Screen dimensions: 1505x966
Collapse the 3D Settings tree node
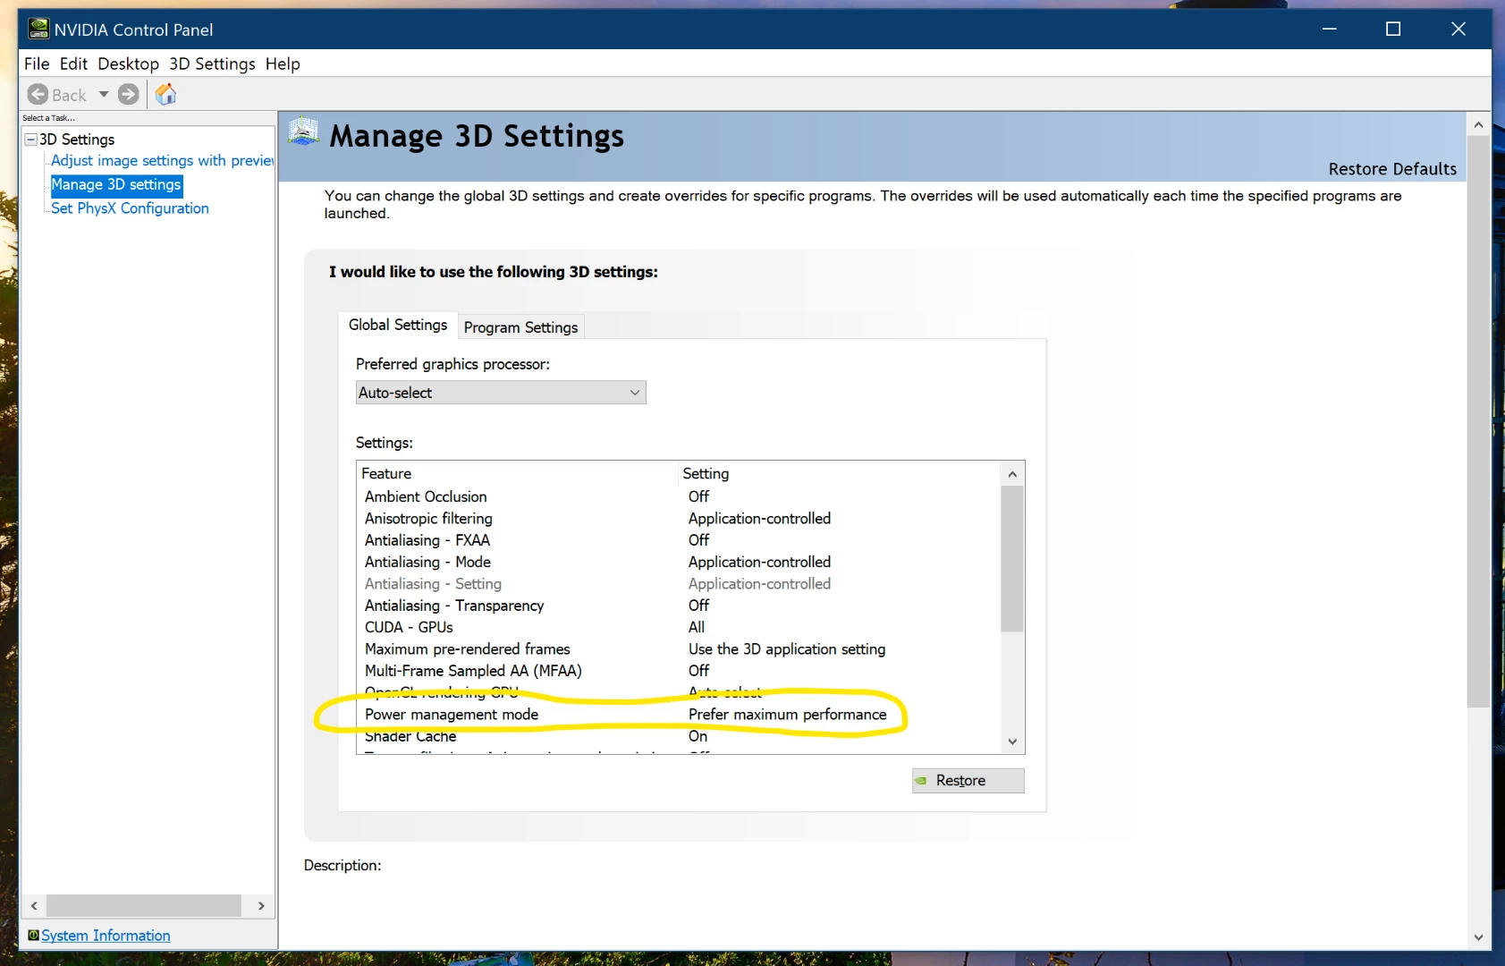click(31, 140)
